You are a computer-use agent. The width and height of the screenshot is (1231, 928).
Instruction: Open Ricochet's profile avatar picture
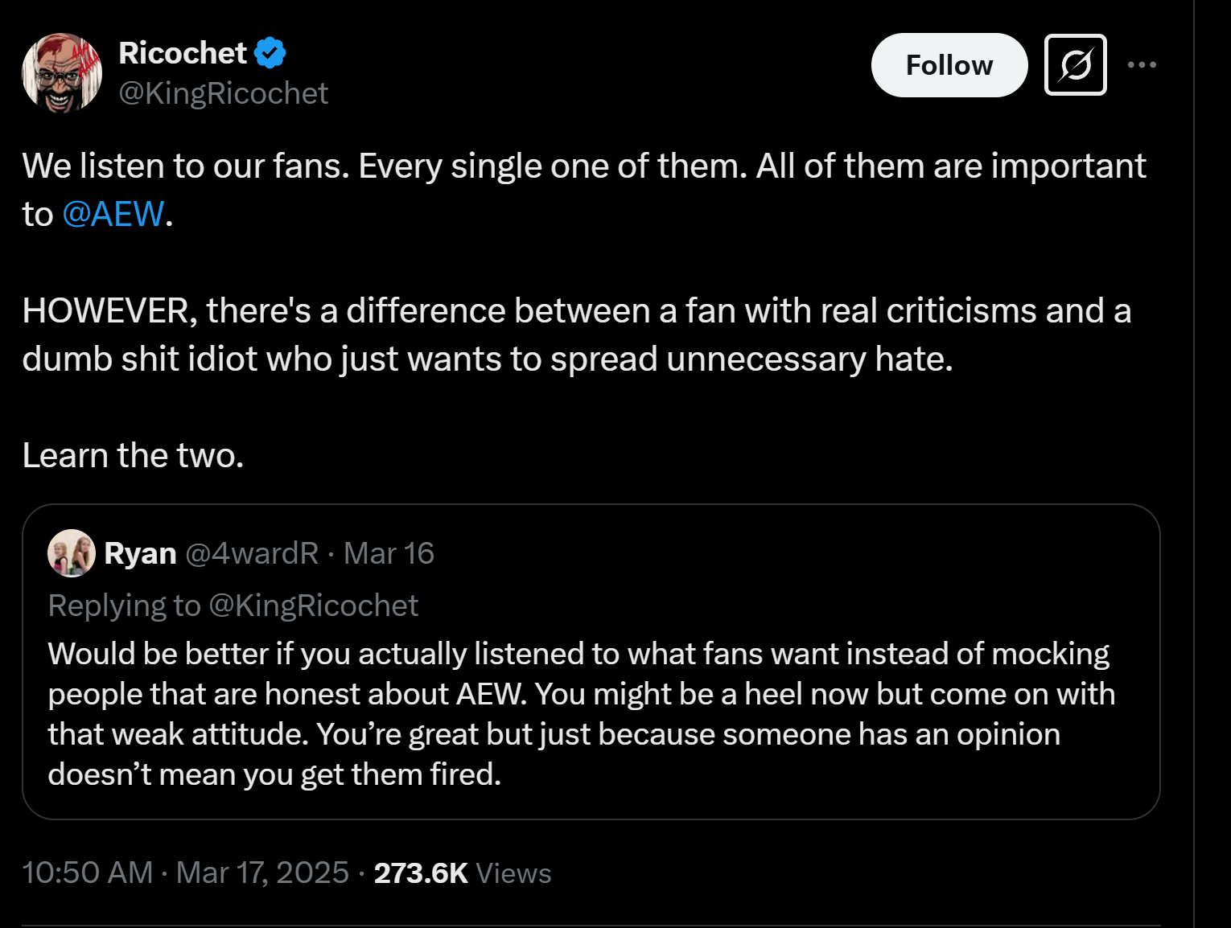[62, 72]
